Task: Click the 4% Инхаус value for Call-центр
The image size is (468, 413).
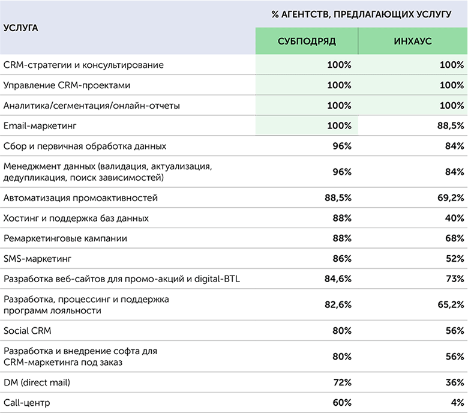Action: (458, 402)
